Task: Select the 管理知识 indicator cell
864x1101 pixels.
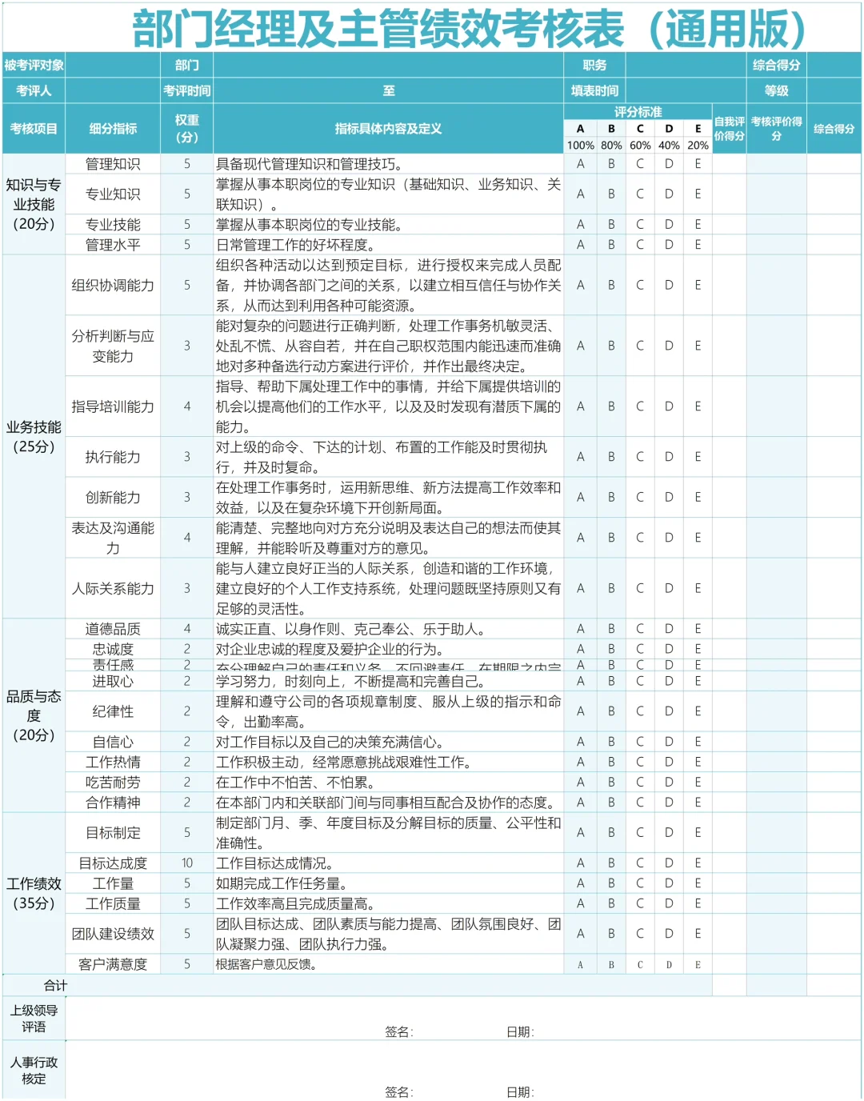Action: 113,164
